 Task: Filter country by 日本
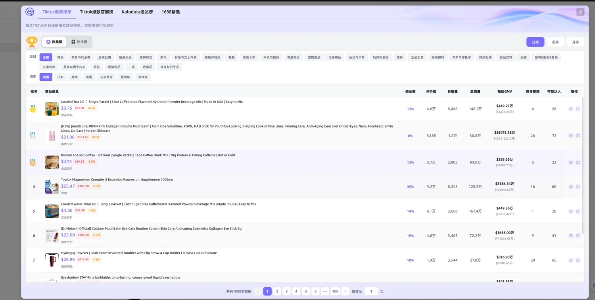[x=60, y=77]
